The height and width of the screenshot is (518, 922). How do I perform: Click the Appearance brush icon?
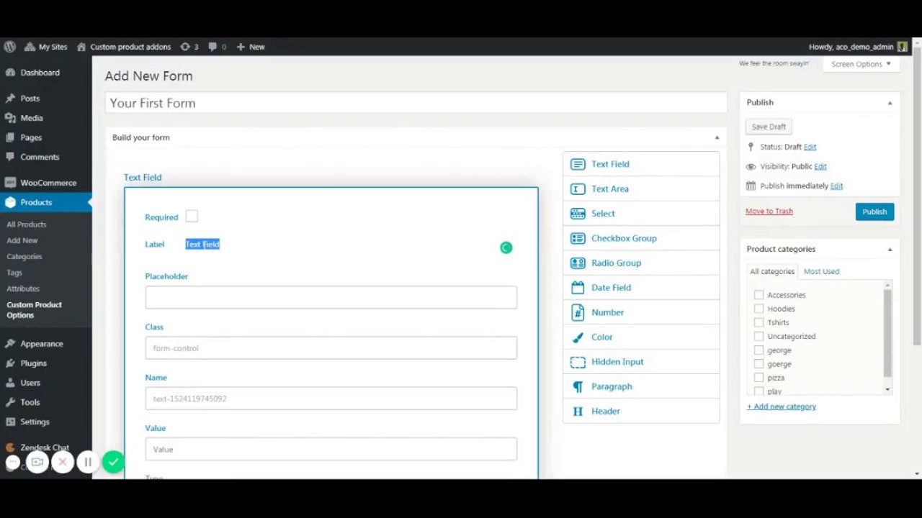[x=10, y=344]
